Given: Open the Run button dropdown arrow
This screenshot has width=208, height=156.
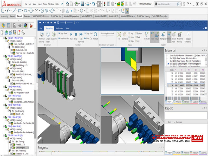Looking at the screenshot, I should pos(71,41).
